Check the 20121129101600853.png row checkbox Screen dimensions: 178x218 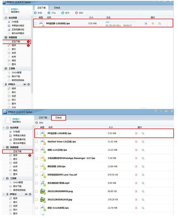36,191
